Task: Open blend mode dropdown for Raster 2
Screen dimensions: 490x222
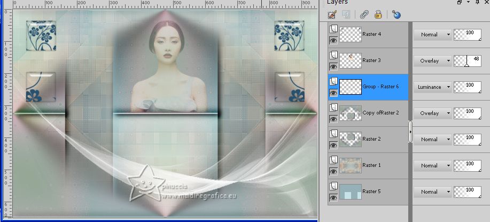Action: click(x=433, y=140)
